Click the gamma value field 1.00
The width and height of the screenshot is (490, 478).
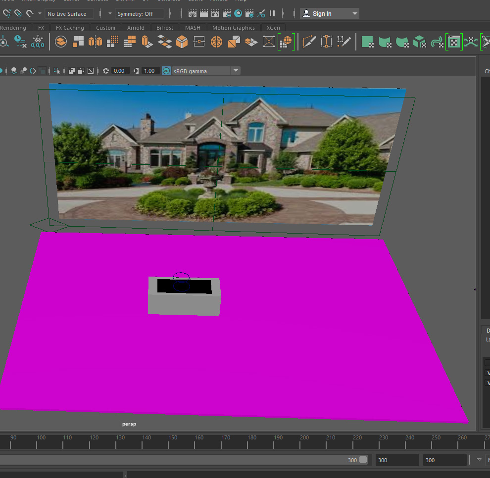149,71
